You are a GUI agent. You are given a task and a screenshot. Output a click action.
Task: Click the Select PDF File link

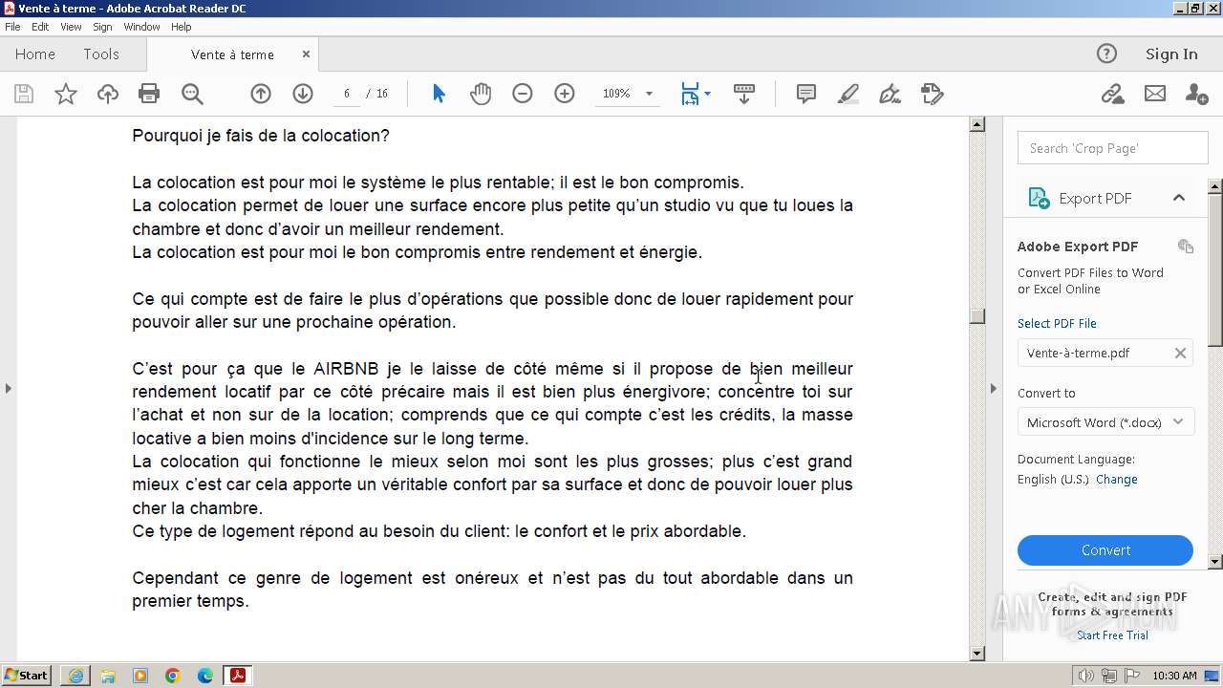[x=1057, y=323]
